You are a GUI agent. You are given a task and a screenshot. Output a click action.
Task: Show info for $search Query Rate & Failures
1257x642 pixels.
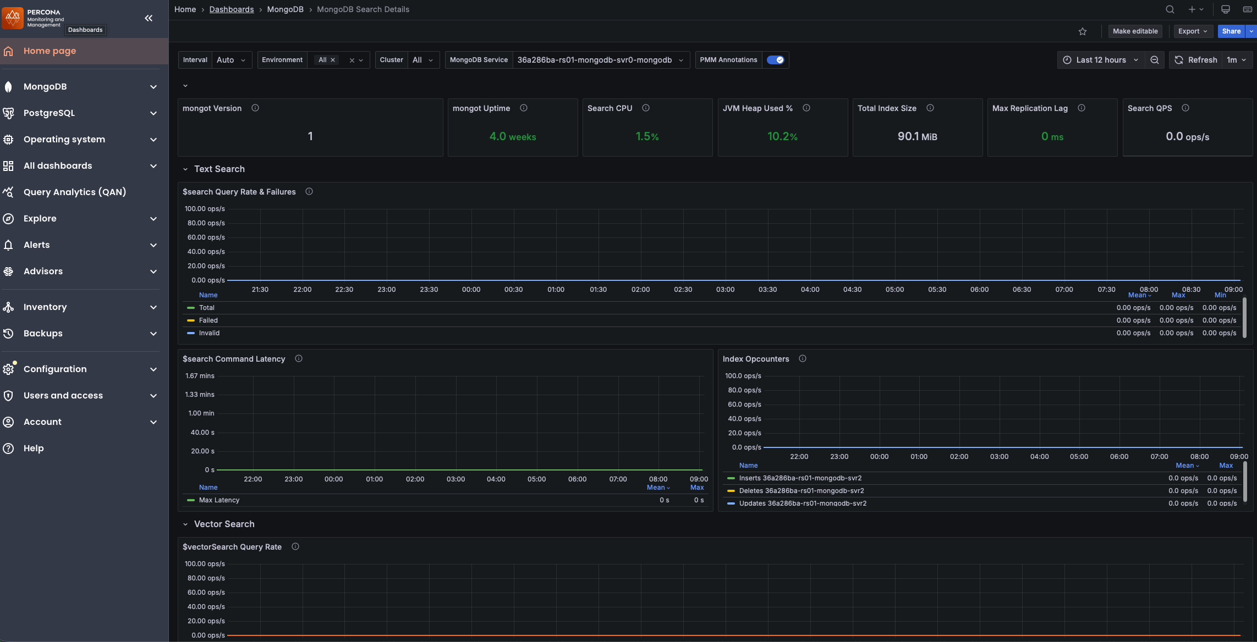pos(309,192)
